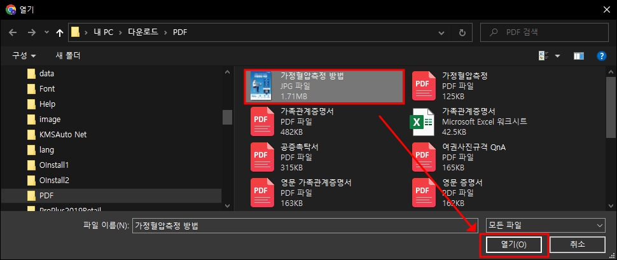Click the '파일 이름(N)' input field
The width and height of the screenshot is (617, 260).
[x=305, y=226]
